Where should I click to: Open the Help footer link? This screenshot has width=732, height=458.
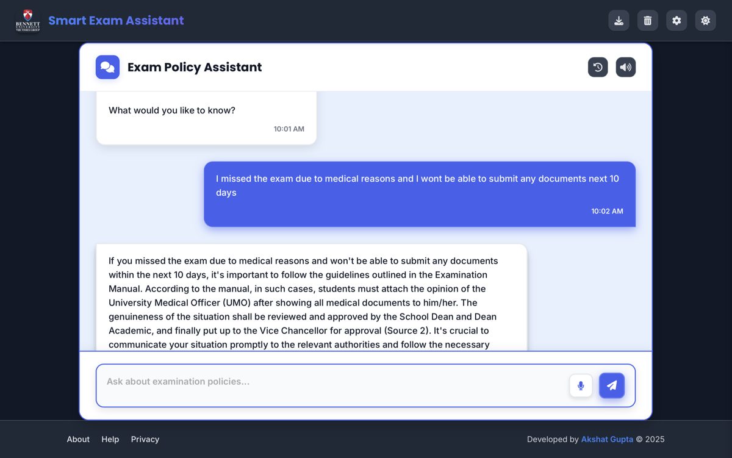pos(110,439)
